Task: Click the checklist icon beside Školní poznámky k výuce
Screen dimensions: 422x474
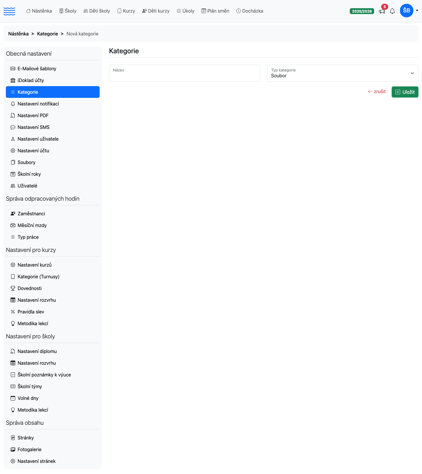Action: click(x=13, y=375)
